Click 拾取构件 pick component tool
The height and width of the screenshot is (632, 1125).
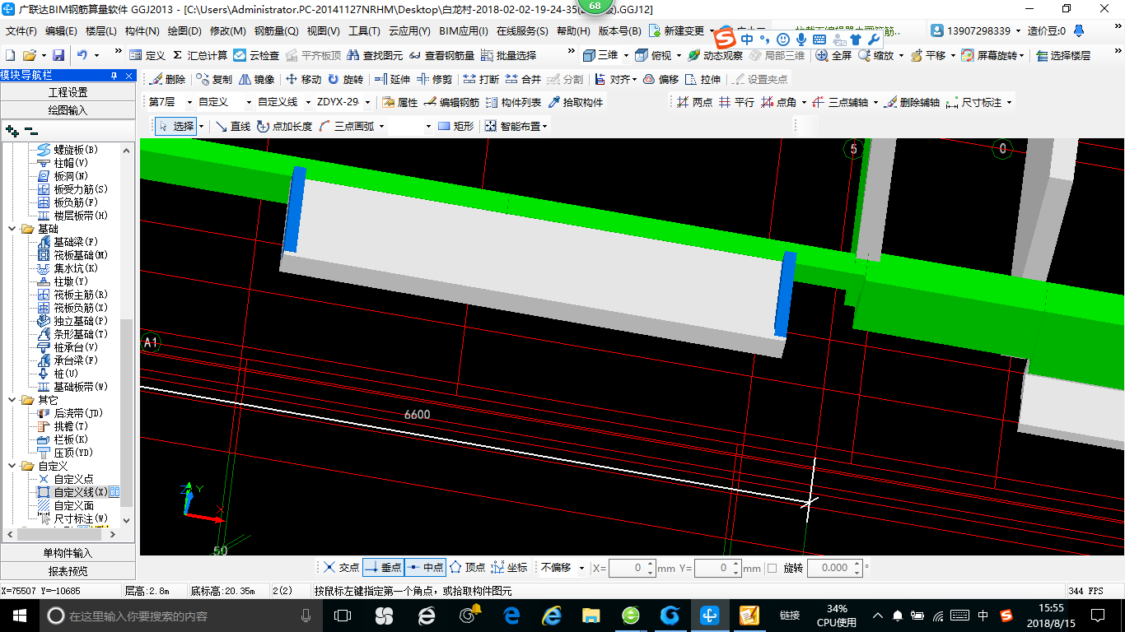click(576, 103)
